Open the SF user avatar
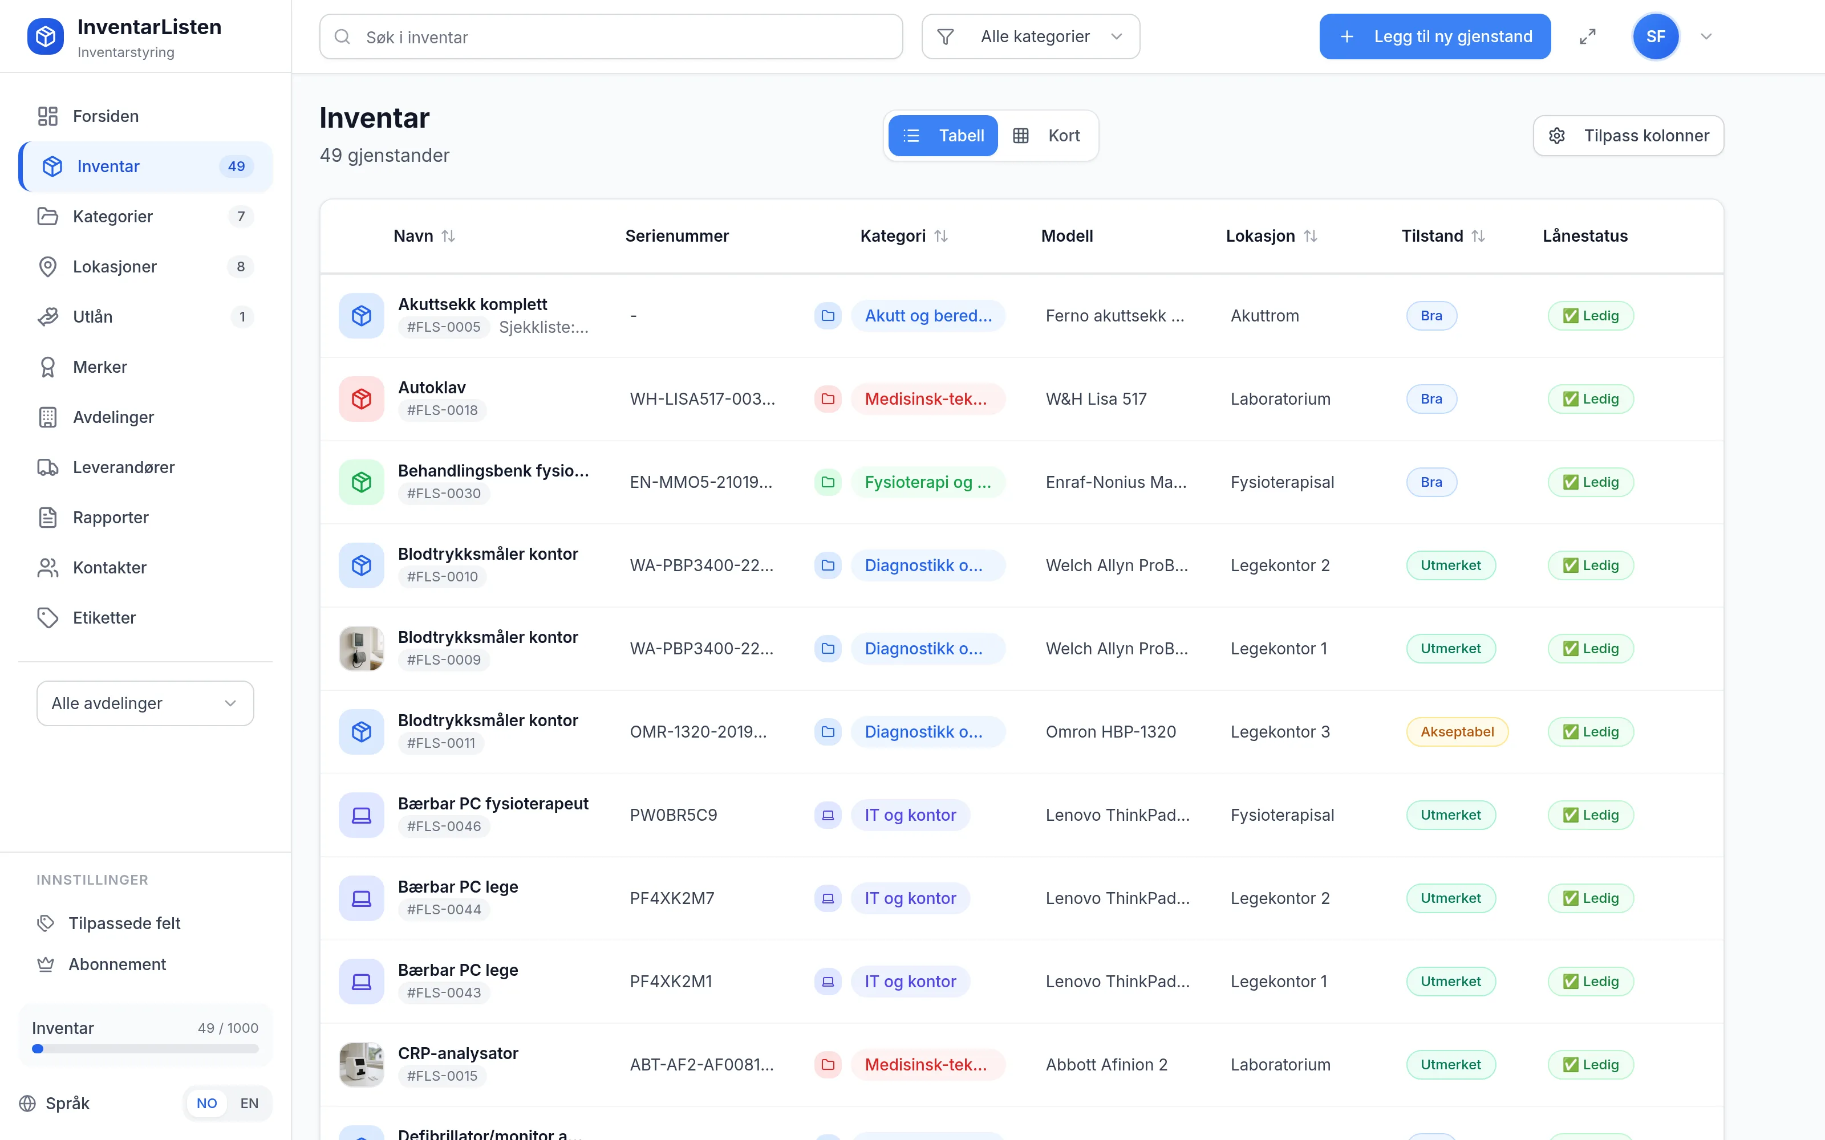1825x1140 pixels. [1655, 36]
